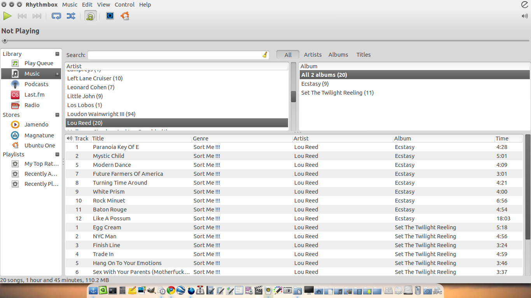Viewport: 531px width, 298px height.
Task: Toggle the Browse view button in toolbar
Action: click(91, 16)
